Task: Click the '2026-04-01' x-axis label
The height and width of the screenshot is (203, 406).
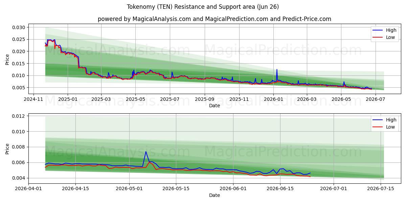Action: tap(28, 189)
